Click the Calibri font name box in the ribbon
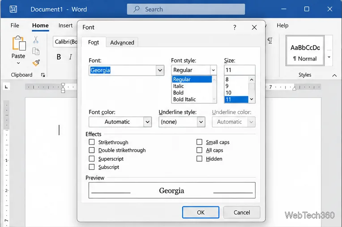Screen dimensions: 342x227 (65, 42)
